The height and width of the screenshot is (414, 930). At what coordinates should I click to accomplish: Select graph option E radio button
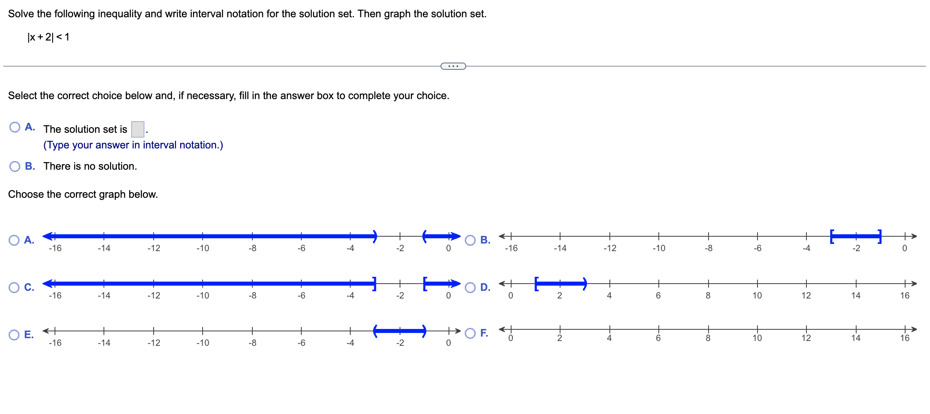15,333
